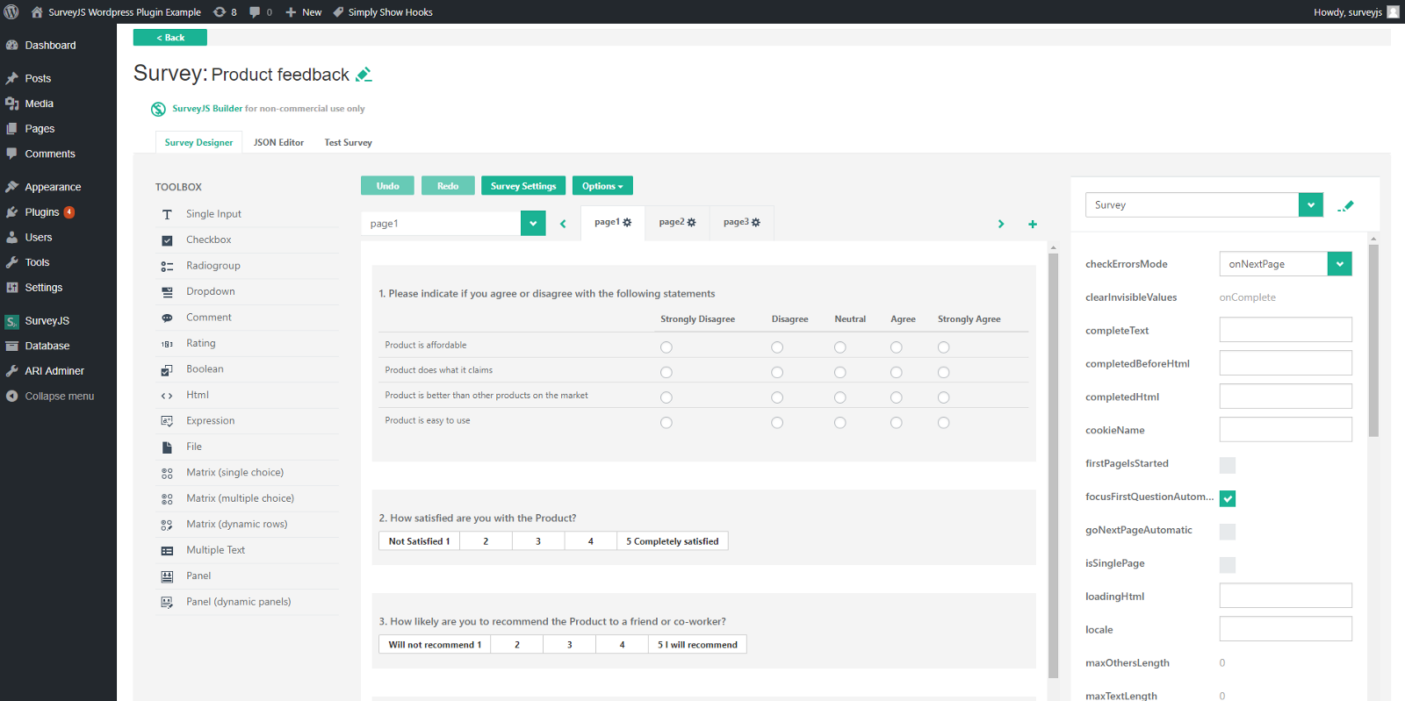The width and height of the screenshot is (1405, 701).
Task: Select Neutral for Product is affordable
Action: click(840, 347)
